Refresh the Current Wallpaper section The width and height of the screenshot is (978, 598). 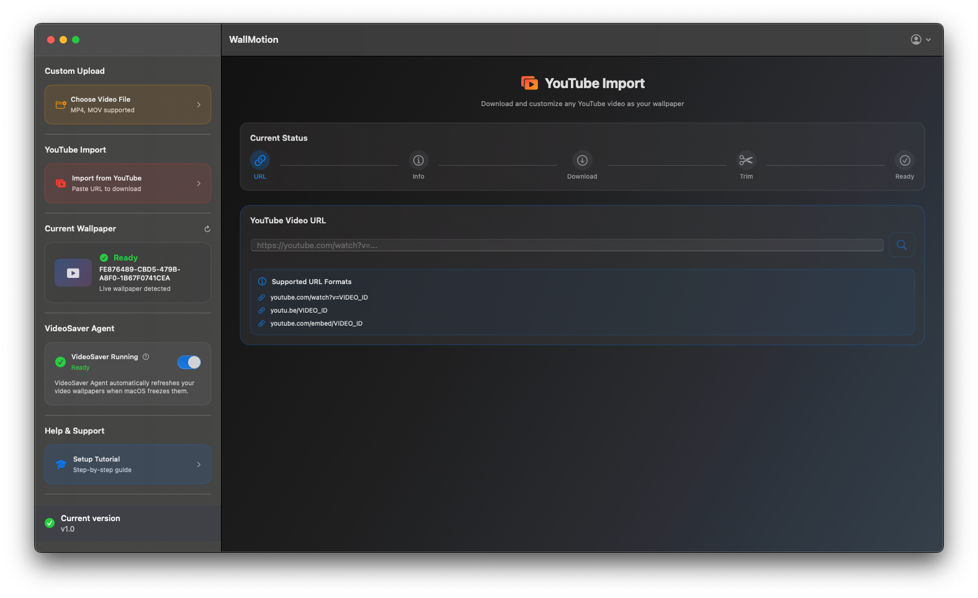(x=207, y=229)
